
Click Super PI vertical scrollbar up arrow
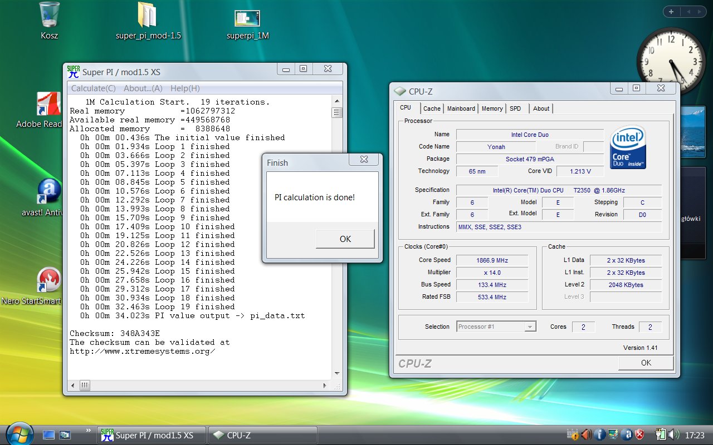point(336,100)
